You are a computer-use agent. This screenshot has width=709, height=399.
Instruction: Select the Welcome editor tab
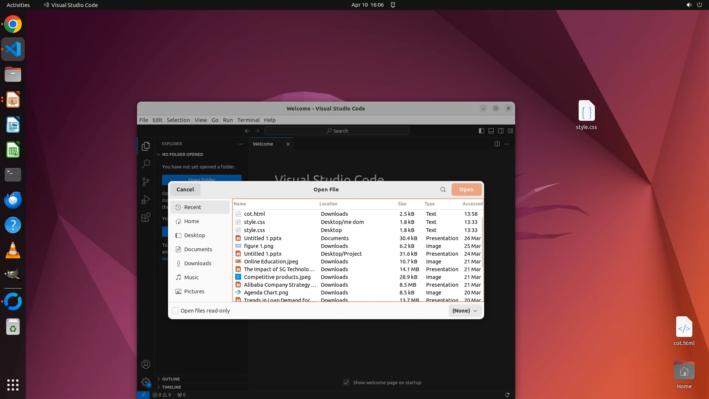[x=263, y=144]
